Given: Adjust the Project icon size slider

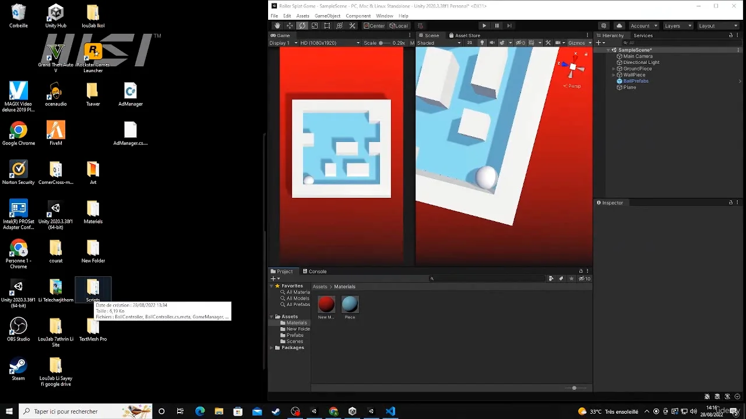Looking at the screenshot, I should click(x=574, y=388).
